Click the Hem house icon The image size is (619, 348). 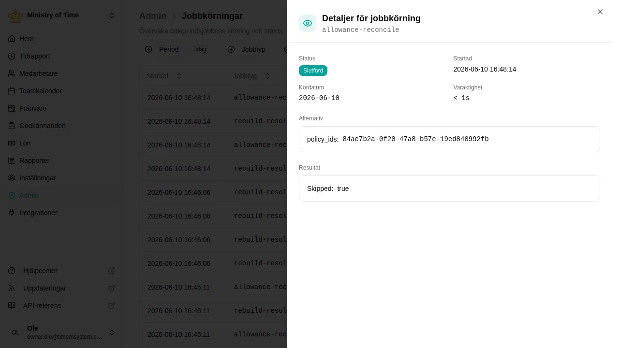click(x=12, y=39)
